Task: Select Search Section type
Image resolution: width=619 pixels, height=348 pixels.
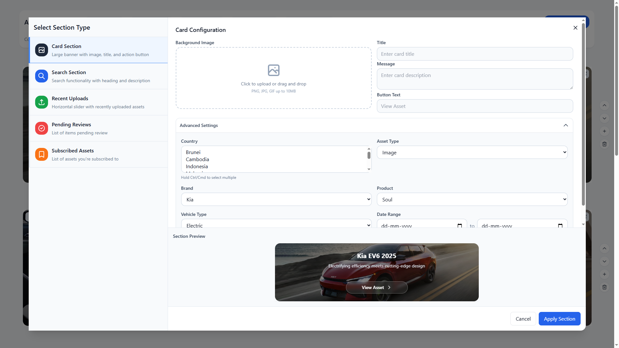Action: (99, 76)
